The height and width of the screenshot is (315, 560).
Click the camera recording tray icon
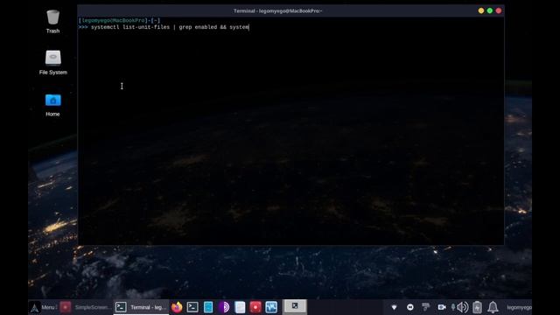click(442, 307)
